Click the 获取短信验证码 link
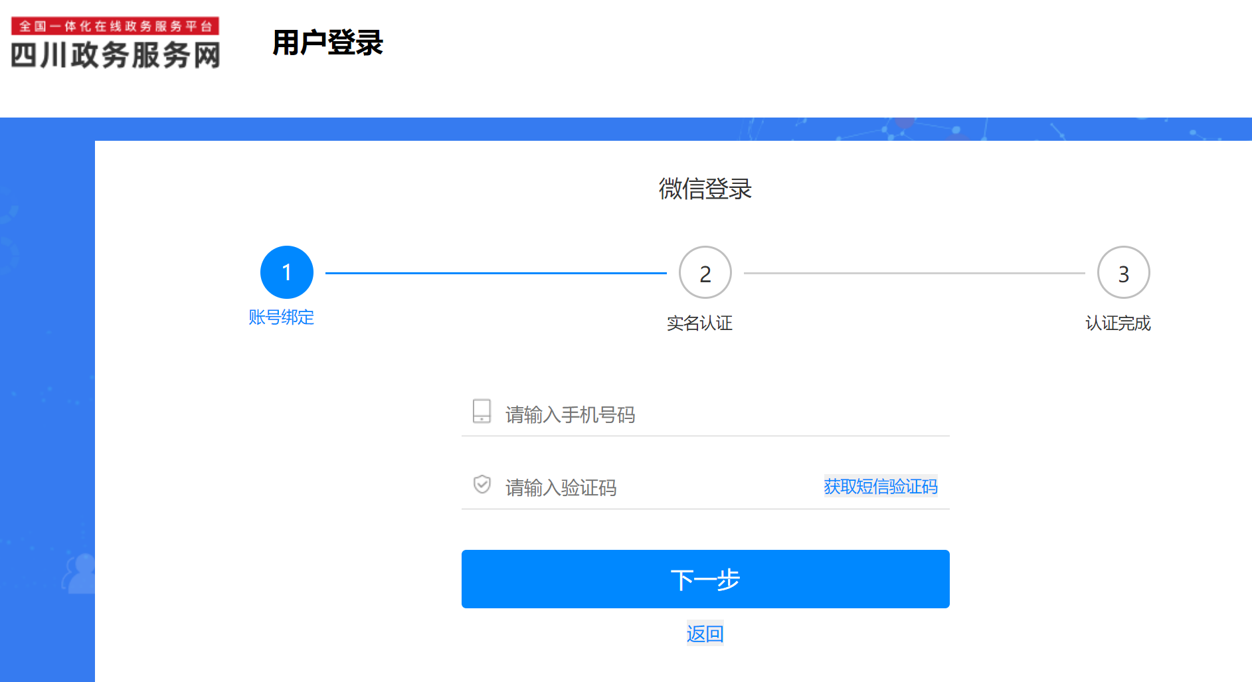The height and width of the screenshot is (682, 1252). click(x=879, y=486)
